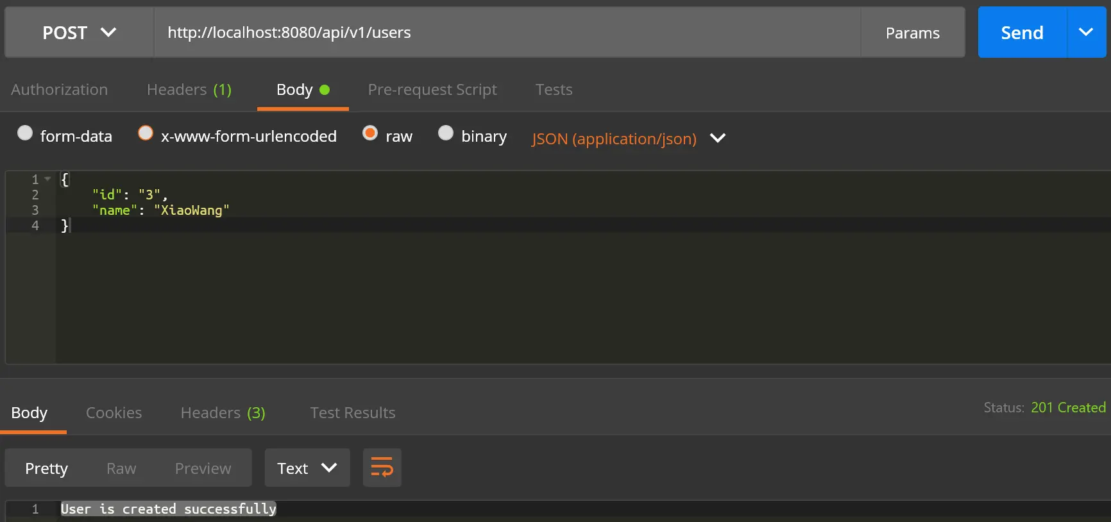Open the response Cookies tab
Image resolution: width=1111 pixels, height=522 pixels.
click(x=114, y=413)
